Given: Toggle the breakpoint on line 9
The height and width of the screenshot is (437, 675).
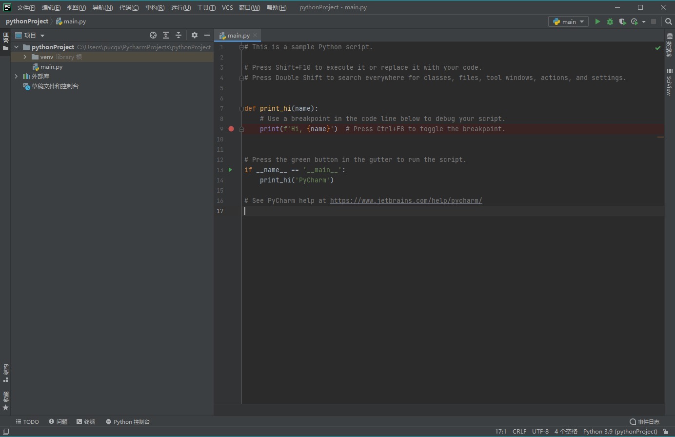Looking at the screenshot, I should tap(231, 129).
